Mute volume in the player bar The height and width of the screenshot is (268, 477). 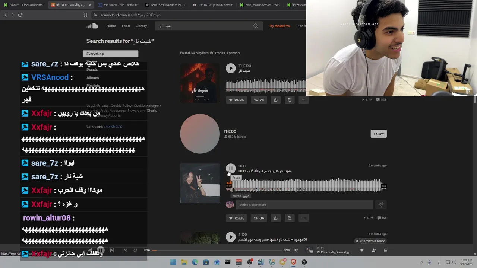(x=296, y=250)
